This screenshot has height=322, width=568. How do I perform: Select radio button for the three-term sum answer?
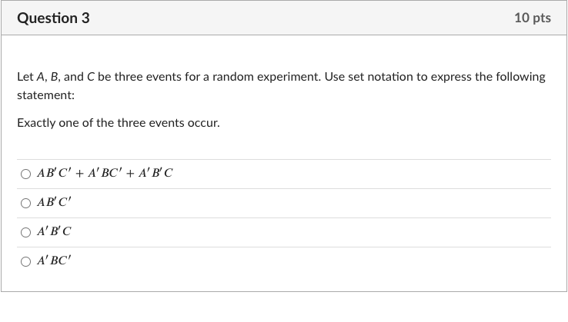point(25,174)
